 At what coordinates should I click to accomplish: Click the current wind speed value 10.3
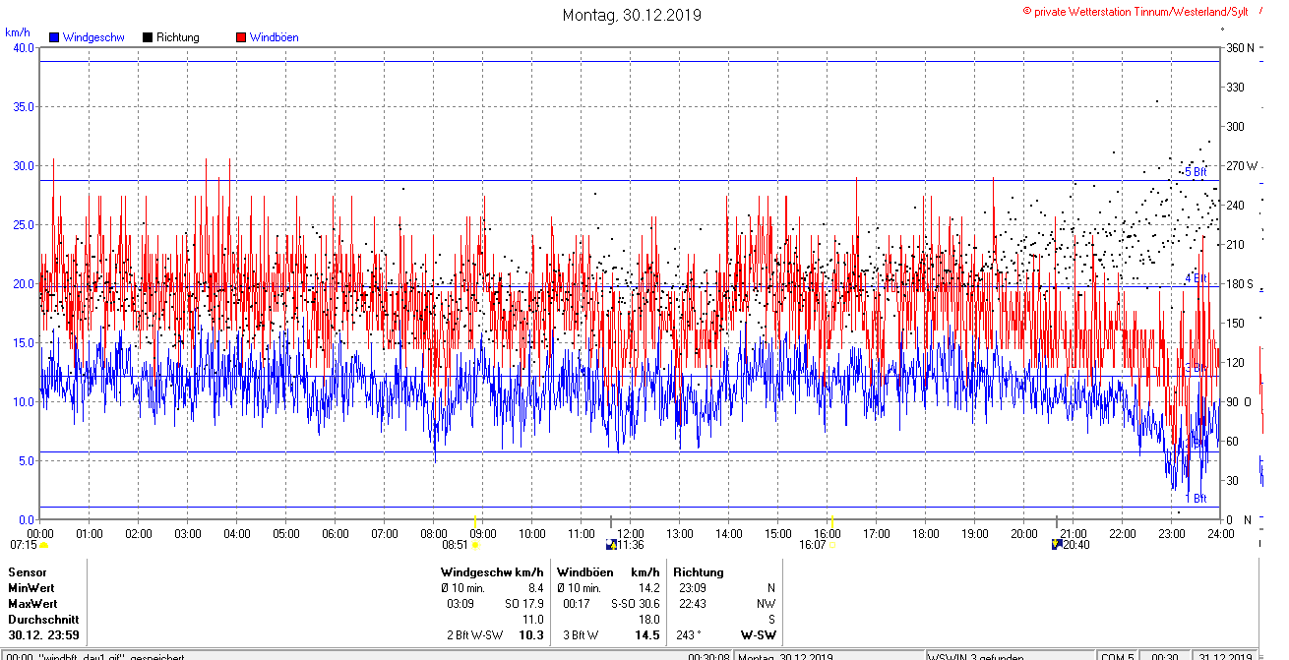click(531, 635)
